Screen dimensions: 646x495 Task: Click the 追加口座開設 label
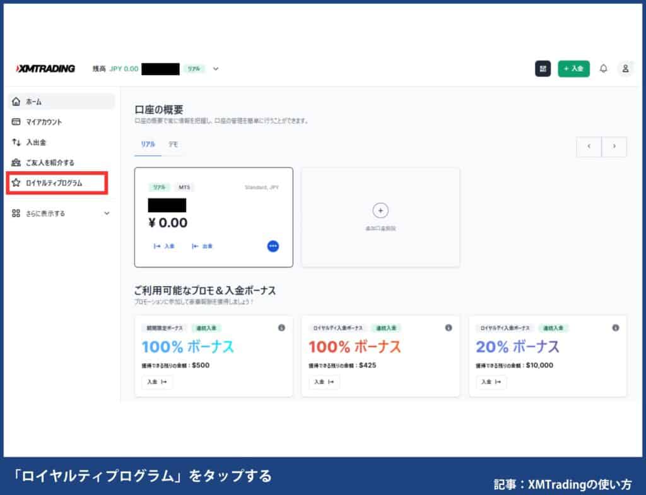point(380,229)
